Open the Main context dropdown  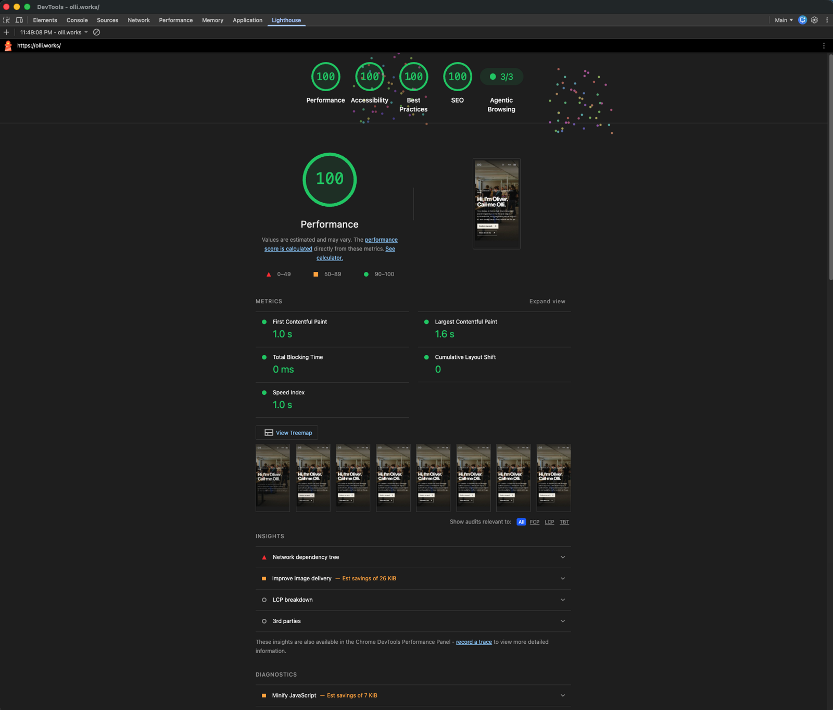[784, 20]
